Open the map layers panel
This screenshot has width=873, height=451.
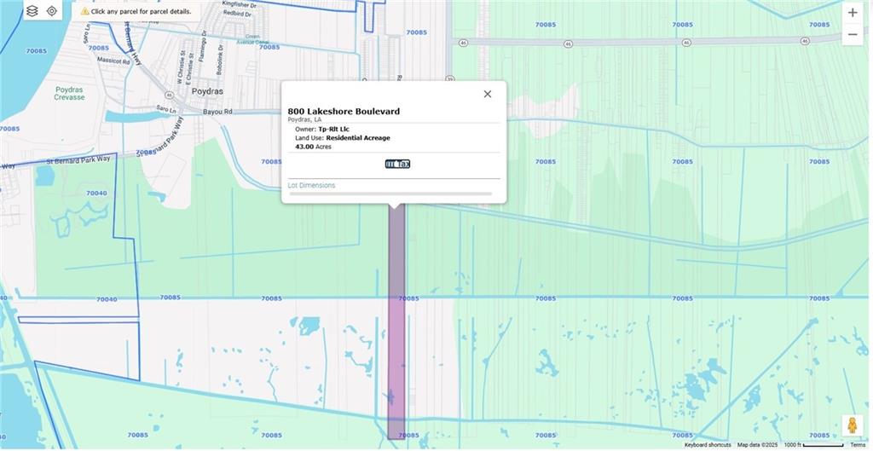[x=32, y=11]
